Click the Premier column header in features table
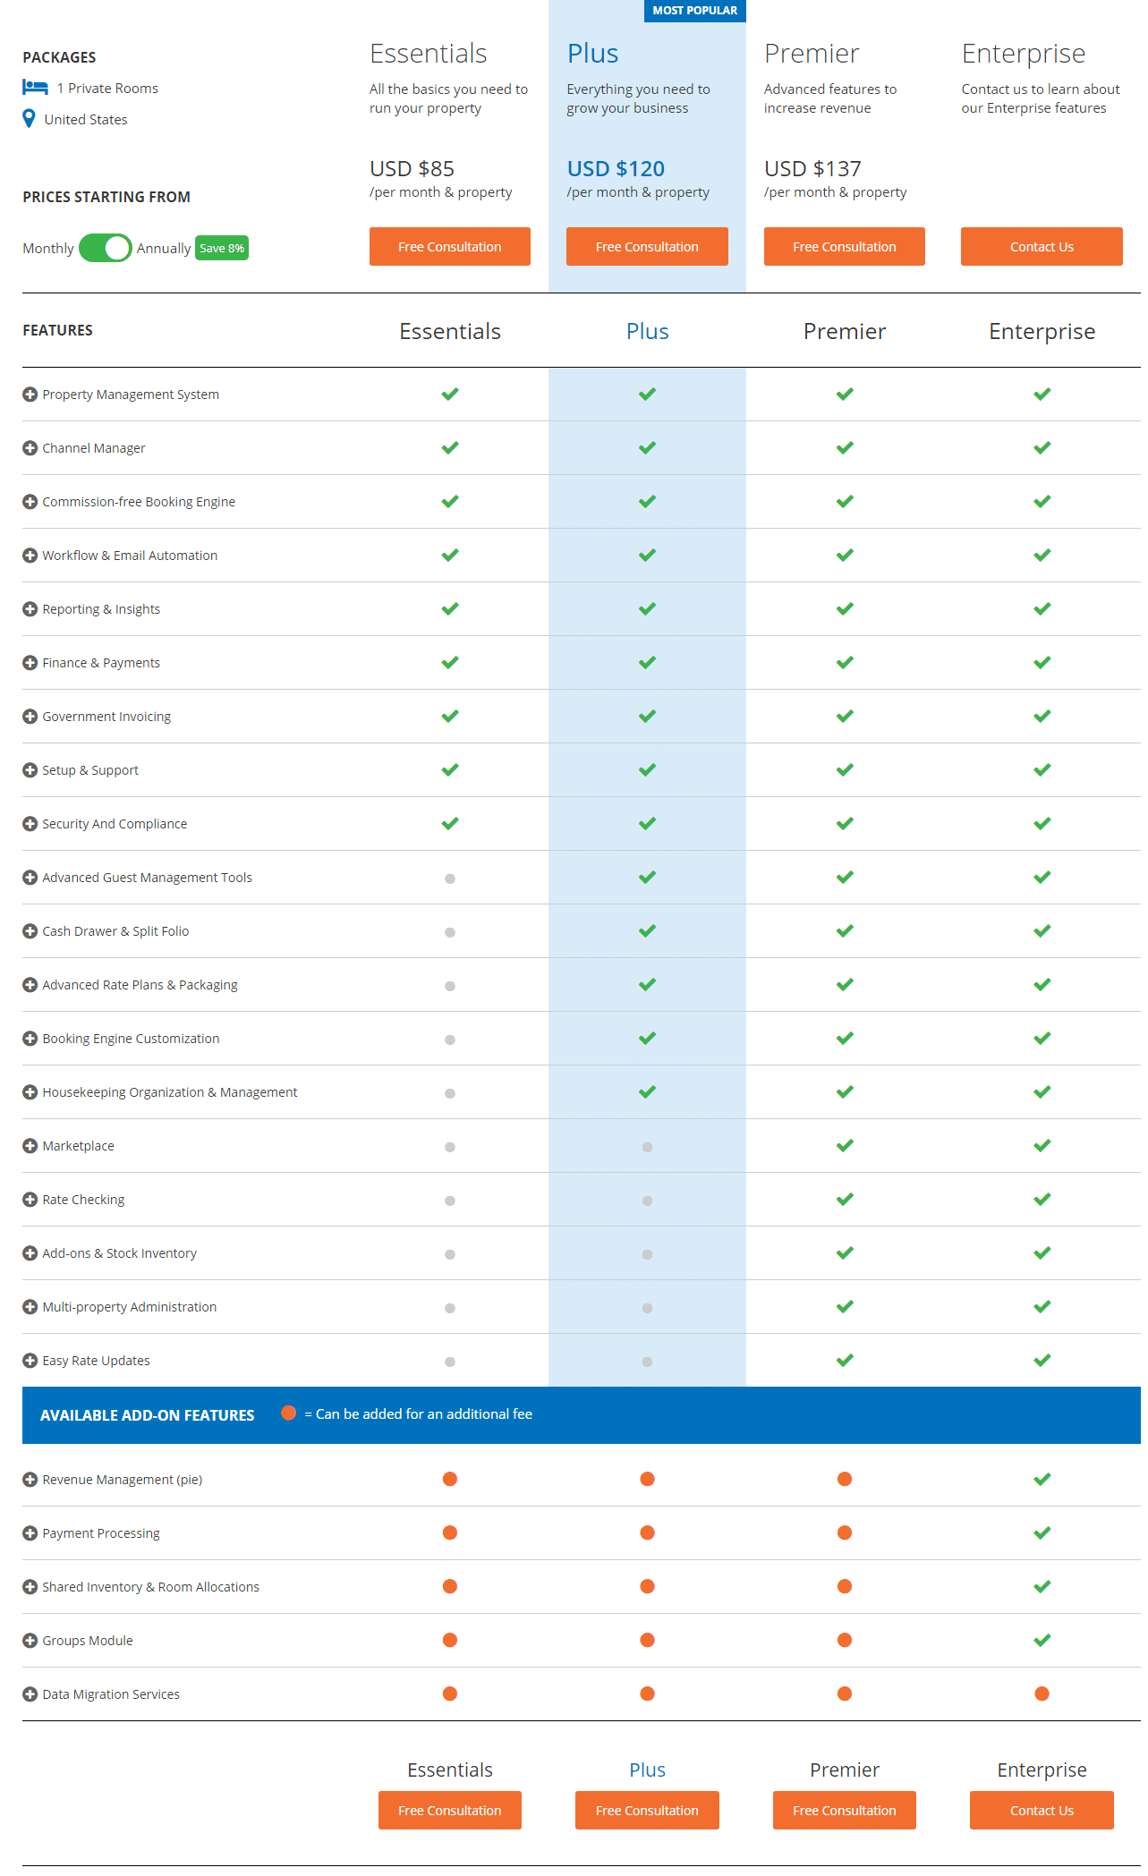This screenshot has height=1876, width=1148. tap(843, 331)
